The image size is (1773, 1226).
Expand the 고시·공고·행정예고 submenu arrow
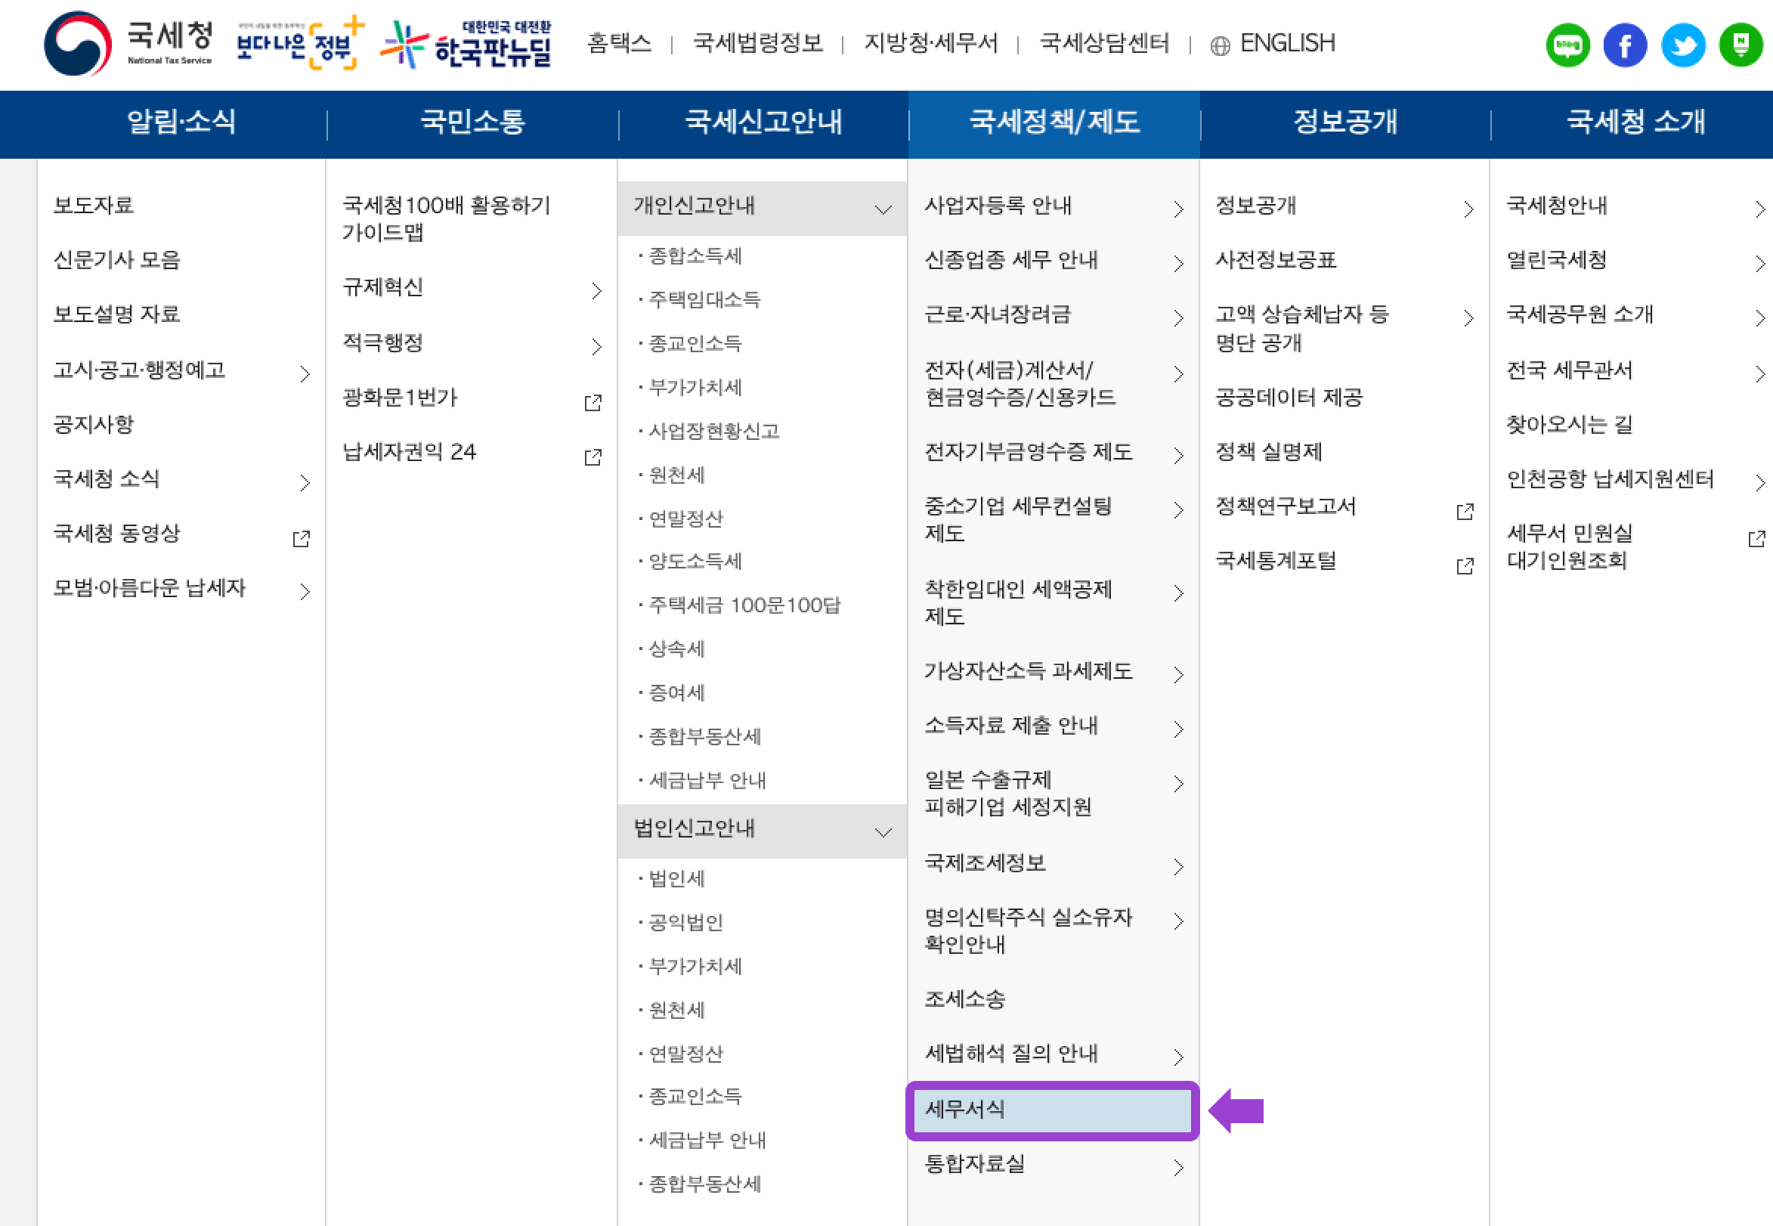pos(306,374)
